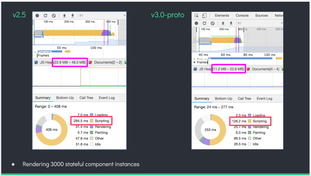Click the 253 ms donut chart in v3.0-proto
The width and height of the screenshot is (311, 176).
(210, 130)
